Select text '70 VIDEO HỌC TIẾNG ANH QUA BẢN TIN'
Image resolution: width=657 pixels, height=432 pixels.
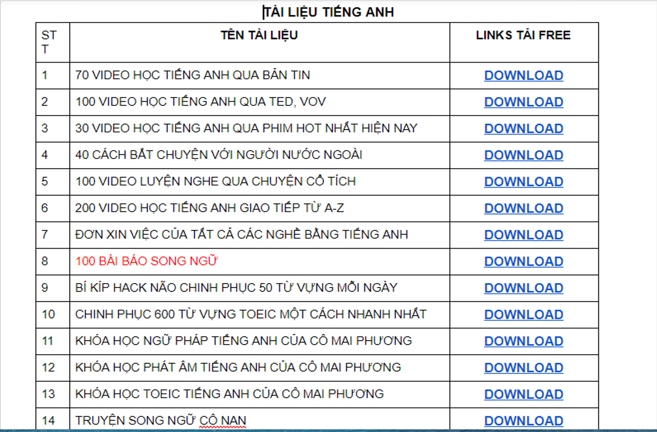(x=192, y=76)
